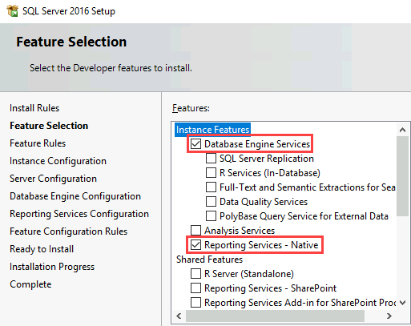Select the Database Engine Services label text
Viewport: 411px width, 326px height.
pos(257,144)
